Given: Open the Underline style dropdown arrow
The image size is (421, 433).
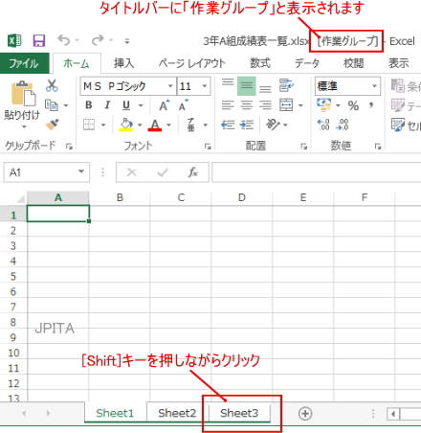Looking at the screenshot, I should (x=141, y=105).
